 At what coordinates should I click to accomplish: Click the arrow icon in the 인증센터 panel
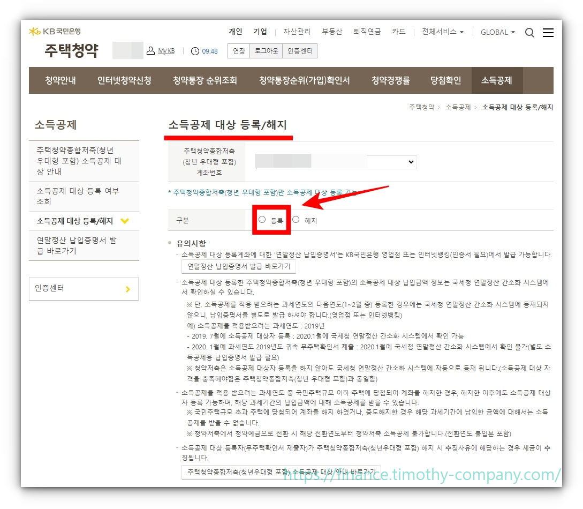pos(127,289)
